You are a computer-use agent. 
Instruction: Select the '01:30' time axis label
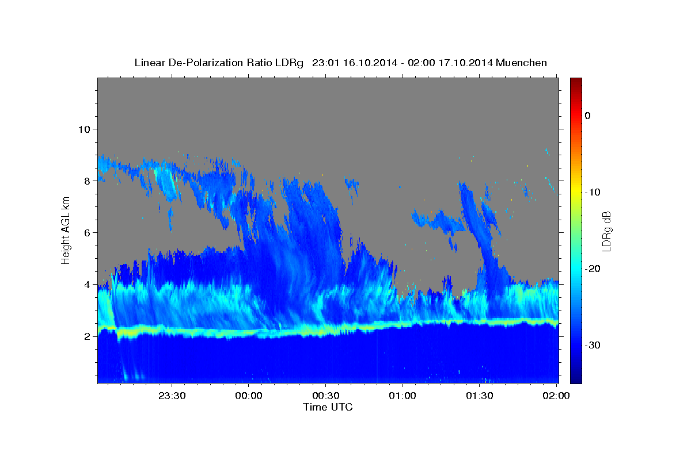pos(479,396)
